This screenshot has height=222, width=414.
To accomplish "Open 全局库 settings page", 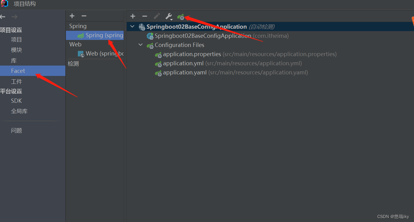I will pyautogui.click(x=19, y=111).
